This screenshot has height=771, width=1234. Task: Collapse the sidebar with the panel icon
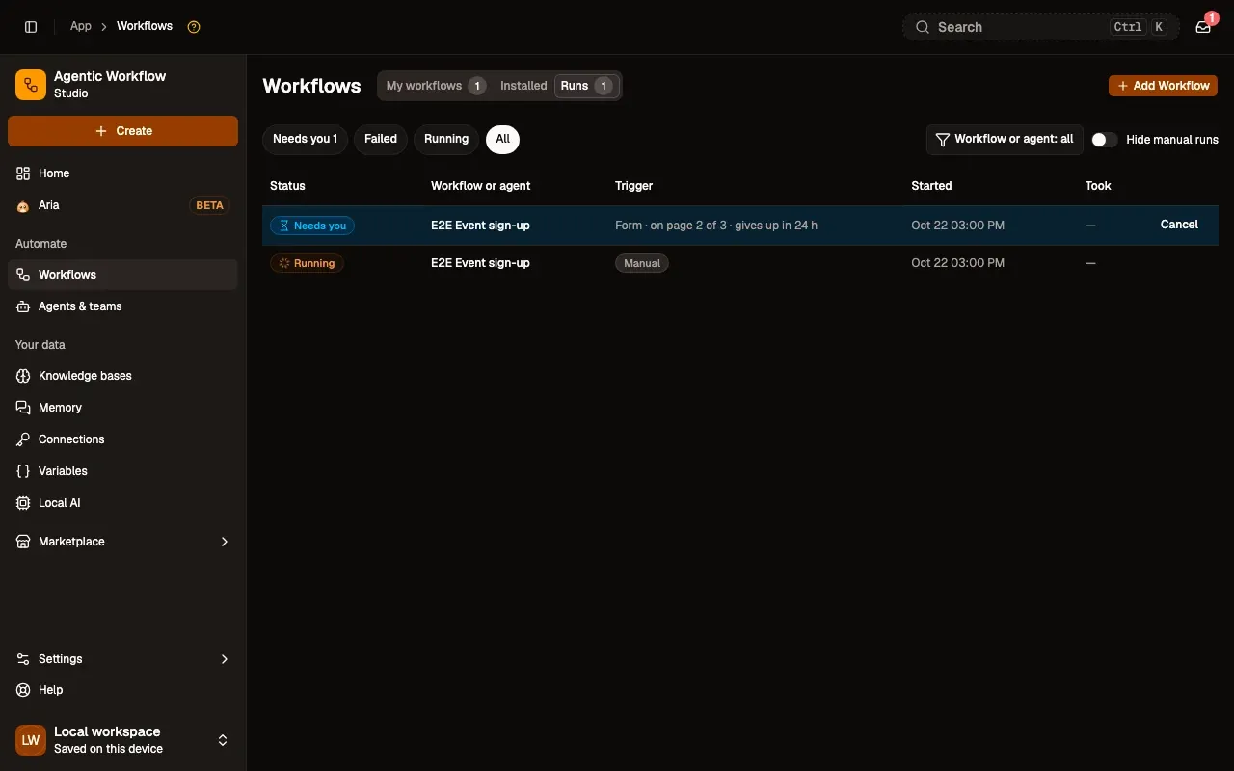(x=31, y=27)
